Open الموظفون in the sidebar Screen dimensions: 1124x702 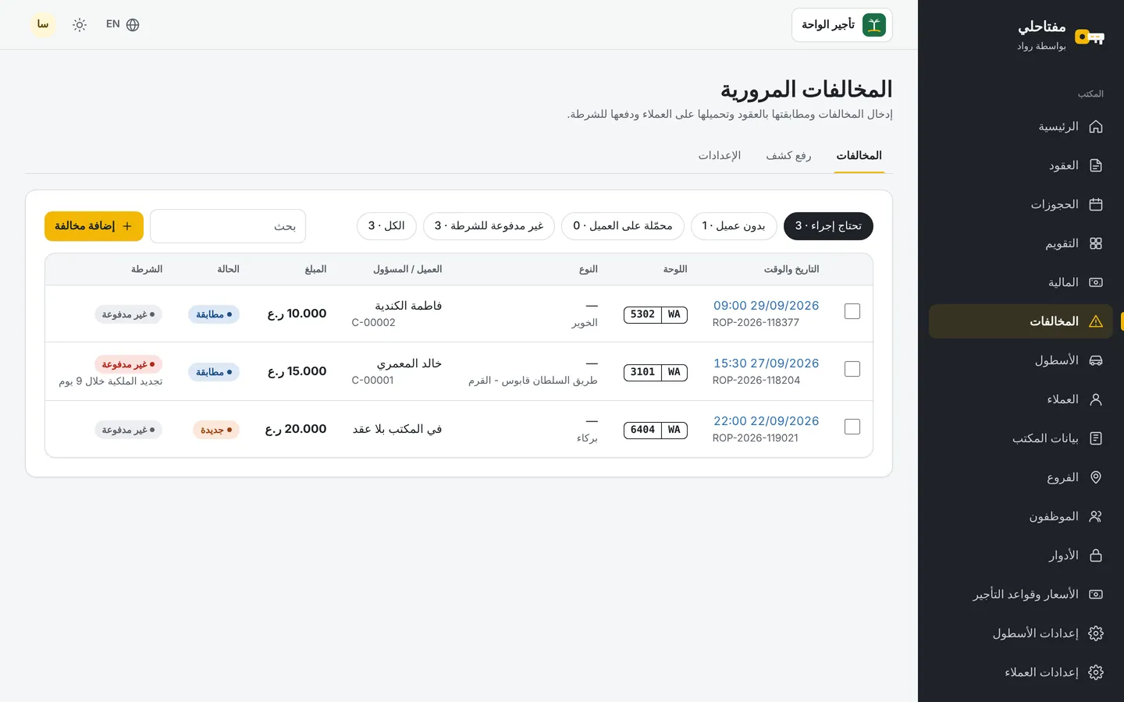click(x=1021, y=516)
